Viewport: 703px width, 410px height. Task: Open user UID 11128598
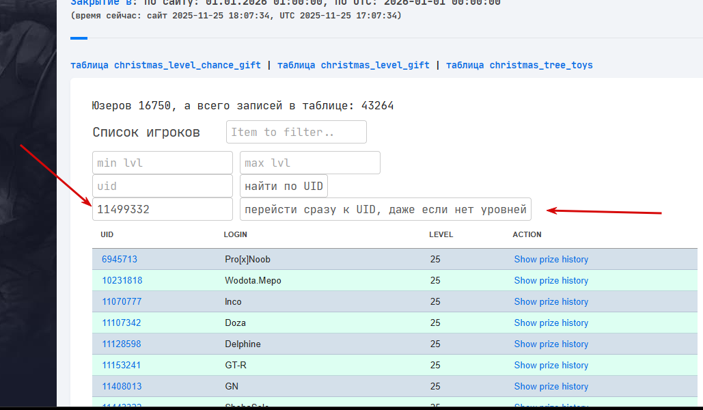tap(121, 344)
